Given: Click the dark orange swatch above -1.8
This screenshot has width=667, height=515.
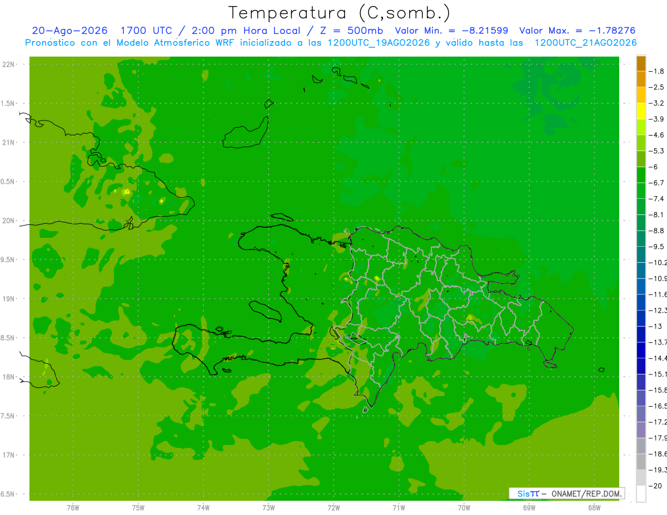Looking at the screenshot, I should 641,63.
